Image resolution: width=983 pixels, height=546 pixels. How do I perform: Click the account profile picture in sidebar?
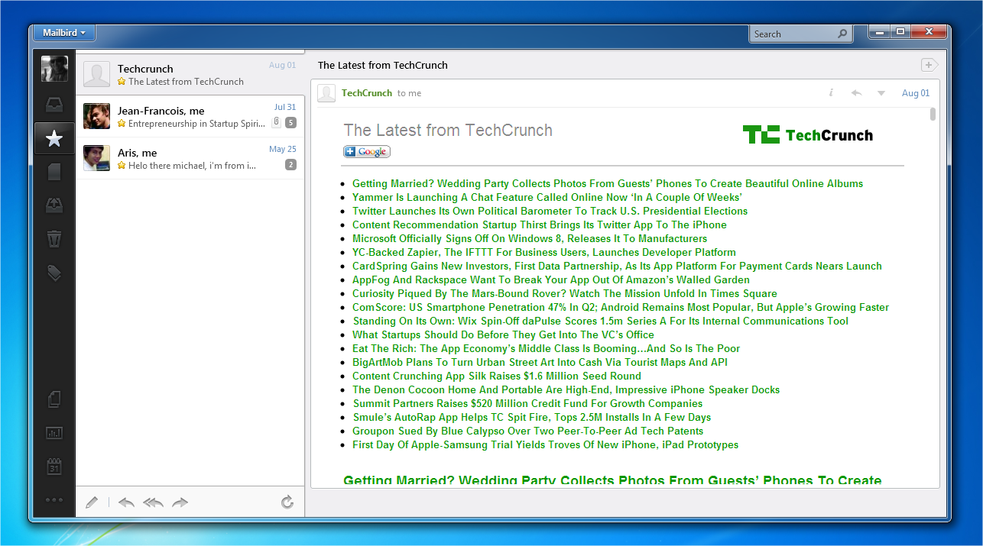pyautogui.click(x=54, y=69)
